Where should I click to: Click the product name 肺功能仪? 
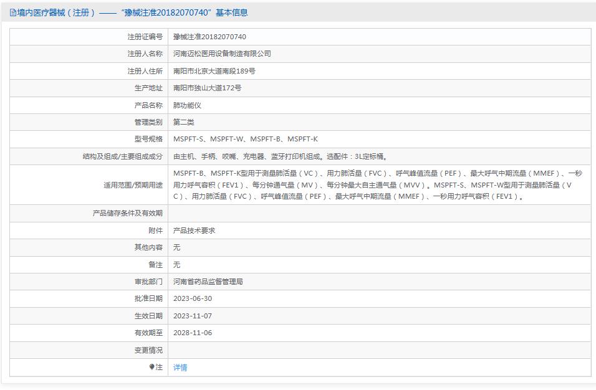[187, 105]
